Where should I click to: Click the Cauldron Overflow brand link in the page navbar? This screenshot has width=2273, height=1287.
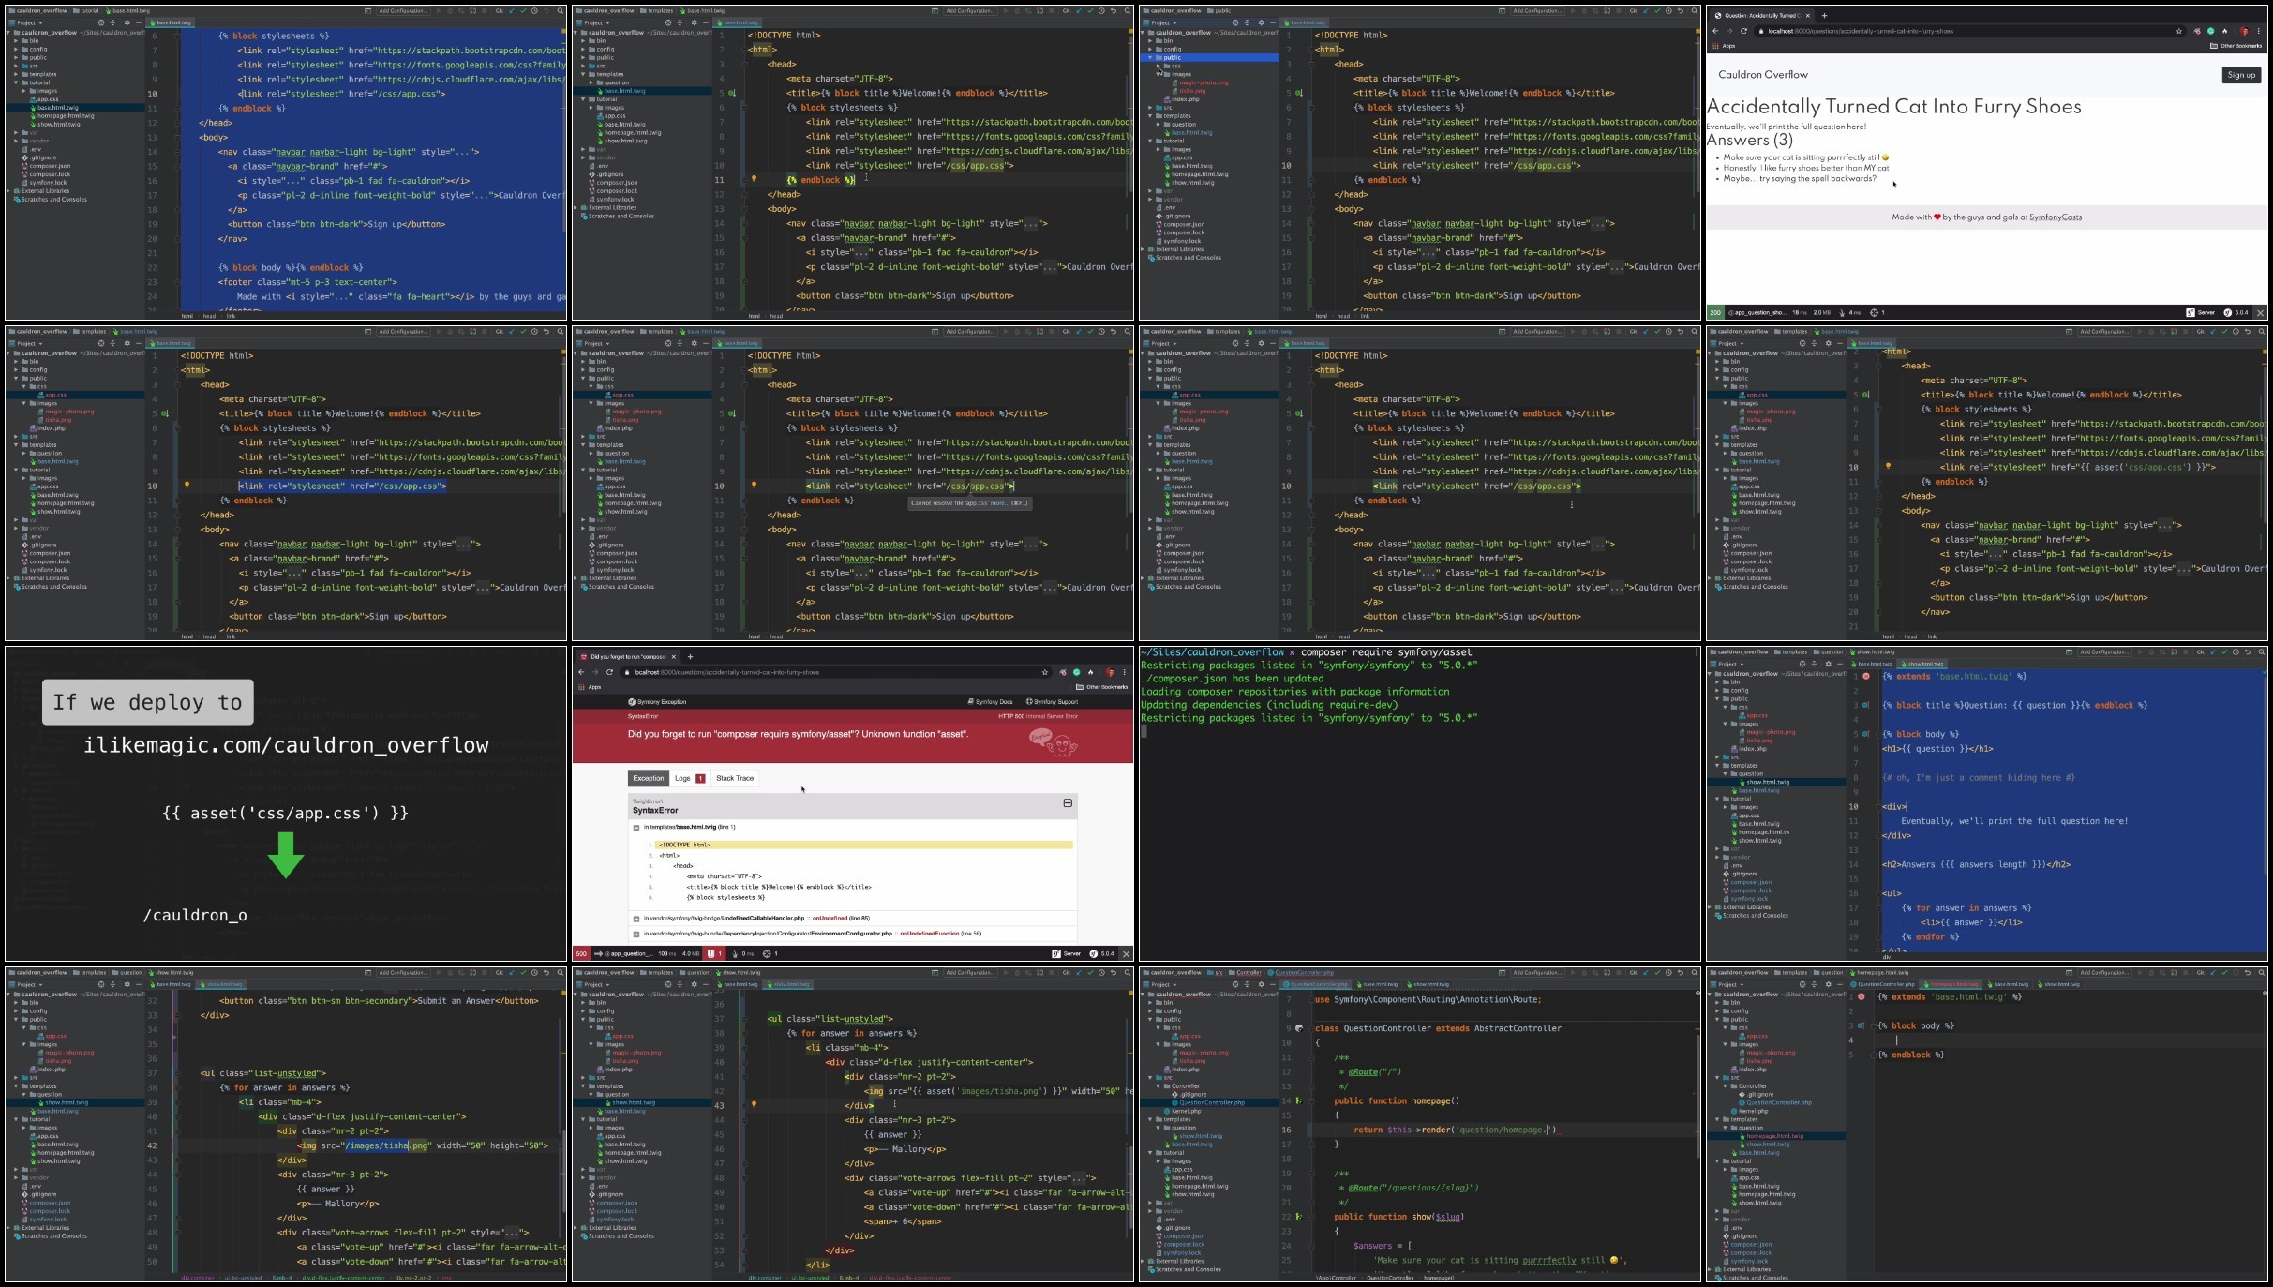point(1763,75)
